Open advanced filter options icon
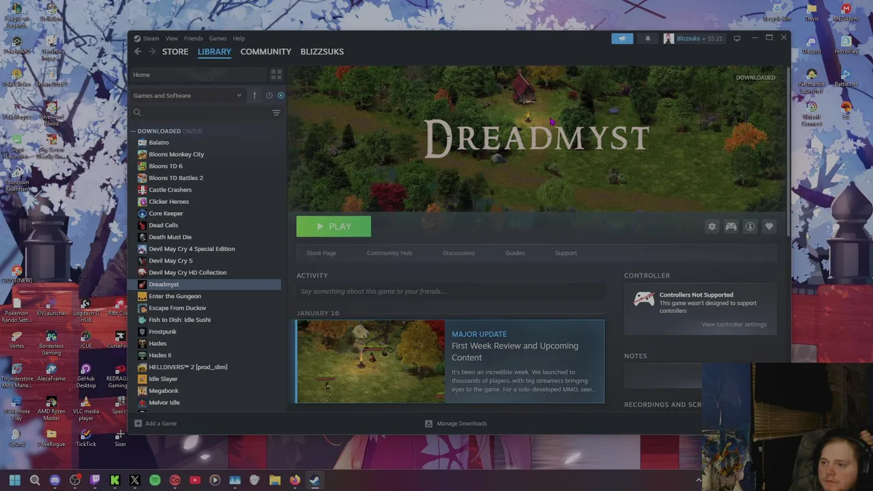Screen dimensions: 873x491 tap(276, 113)
